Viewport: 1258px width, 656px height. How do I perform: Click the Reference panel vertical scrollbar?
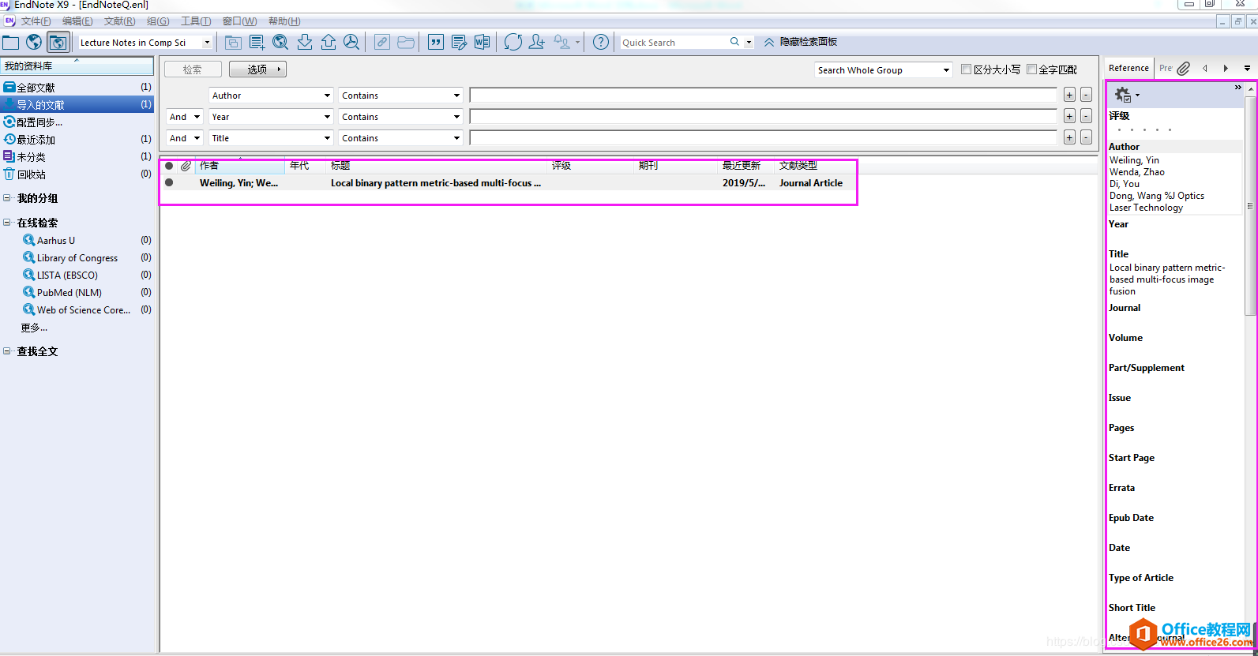[1250, 205]
